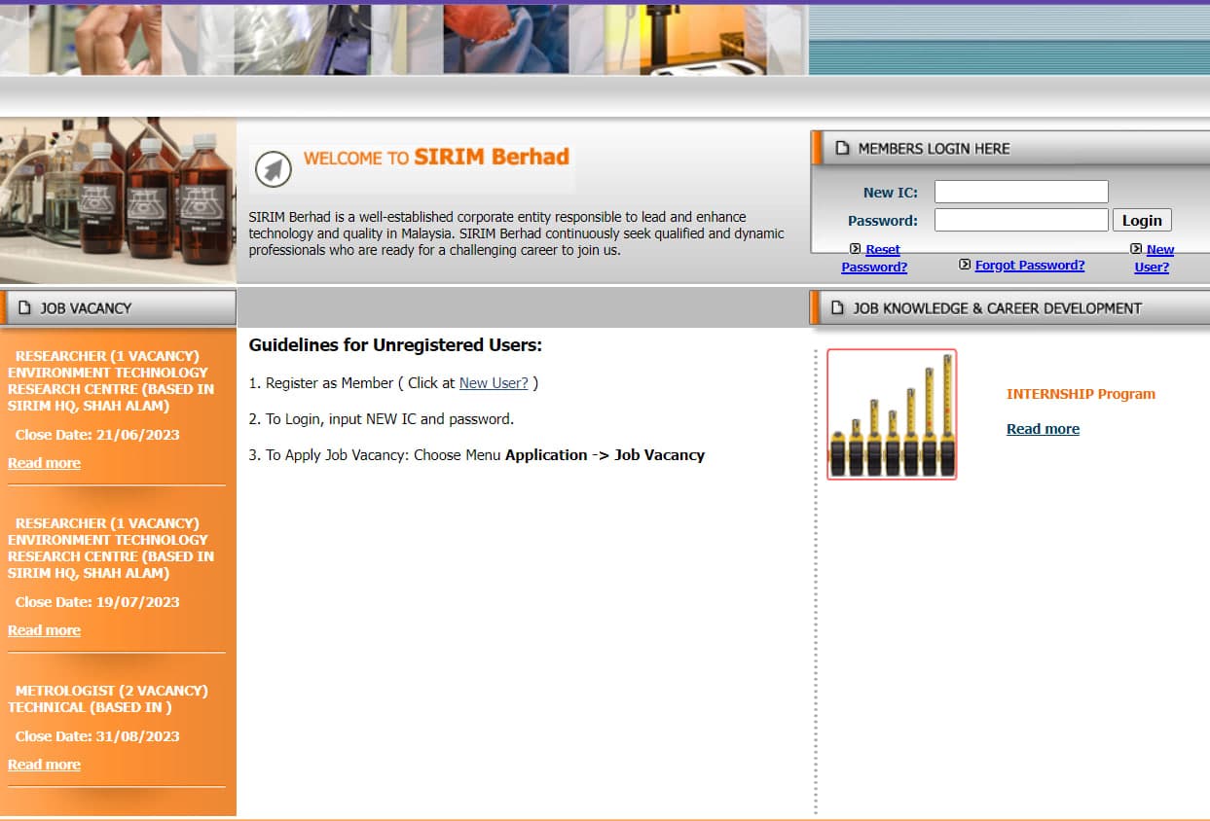Click the INTERNSHIP Program title
Viewport: 1210px width, 821px height.
[x=1081, y=394]
